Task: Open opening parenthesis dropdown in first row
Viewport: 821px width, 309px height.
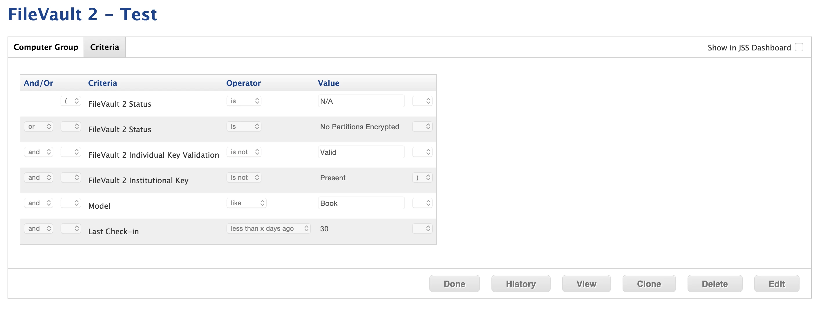Action: point(71,101)
